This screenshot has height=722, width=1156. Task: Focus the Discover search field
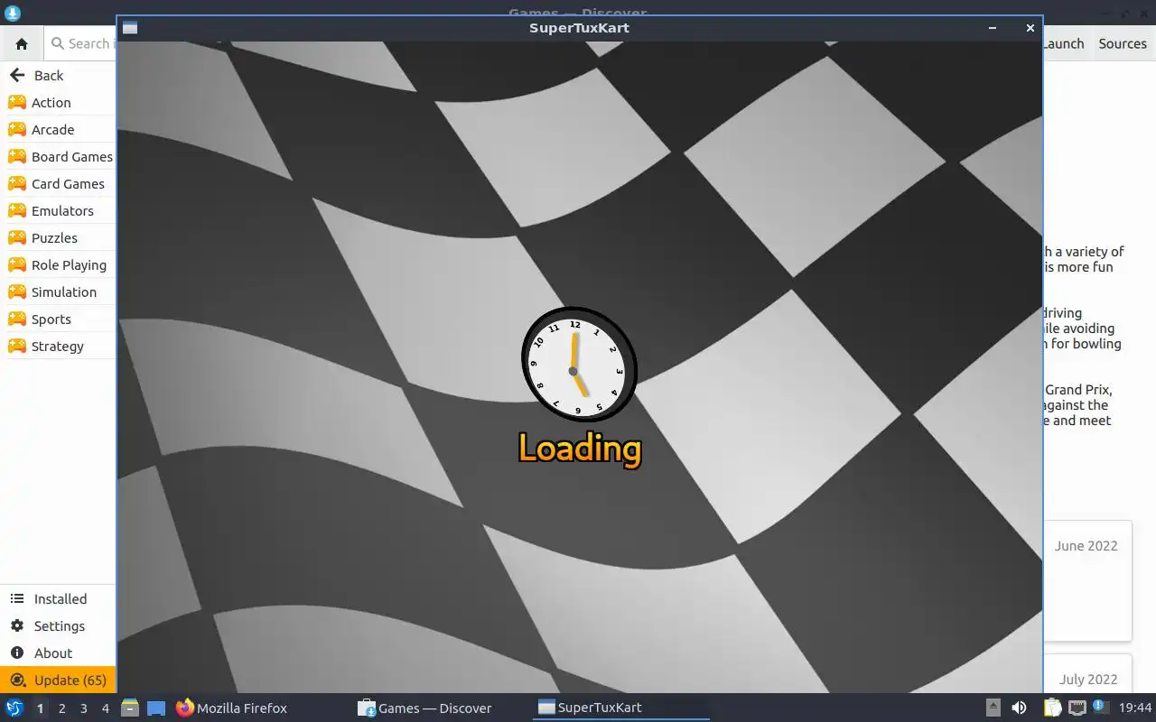[79, 43]
